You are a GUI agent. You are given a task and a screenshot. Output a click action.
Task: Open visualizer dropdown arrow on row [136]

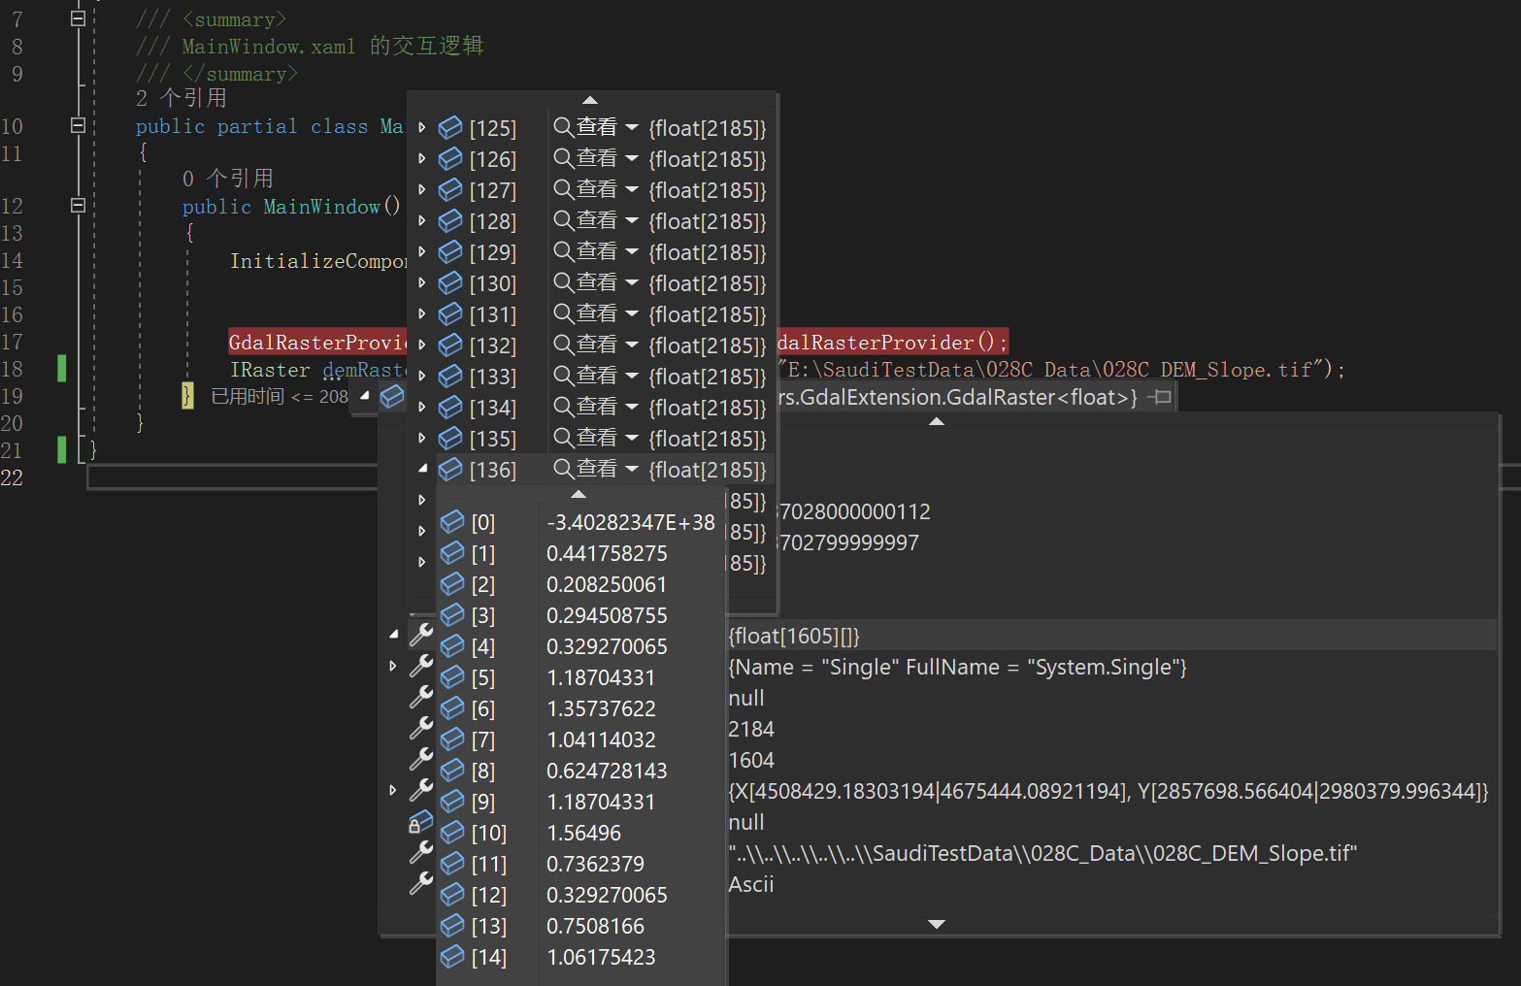click(x=632, y=469)
